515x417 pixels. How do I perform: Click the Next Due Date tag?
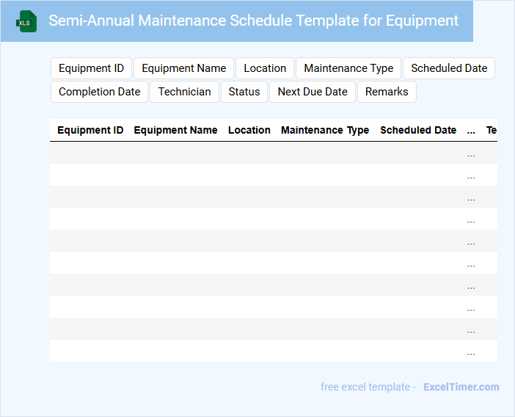coord(313,92)
